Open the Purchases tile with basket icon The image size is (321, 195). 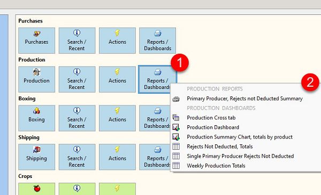point(36,40)
